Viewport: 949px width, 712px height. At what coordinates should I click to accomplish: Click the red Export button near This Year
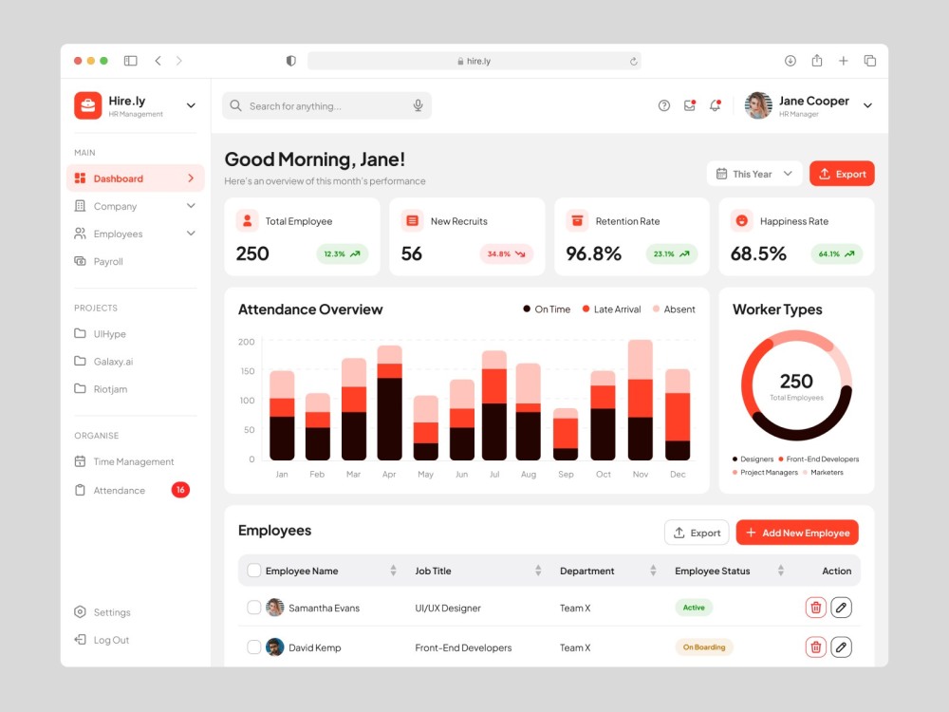(842, 174)
